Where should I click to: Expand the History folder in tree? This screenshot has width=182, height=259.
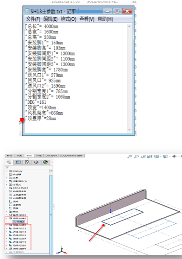click(x=6, y=171)
